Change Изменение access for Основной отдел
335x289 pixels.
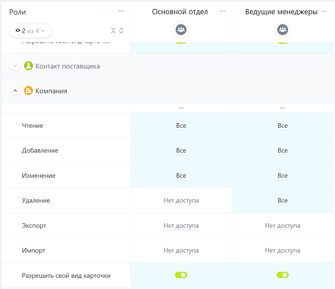(x=181, y=176)
